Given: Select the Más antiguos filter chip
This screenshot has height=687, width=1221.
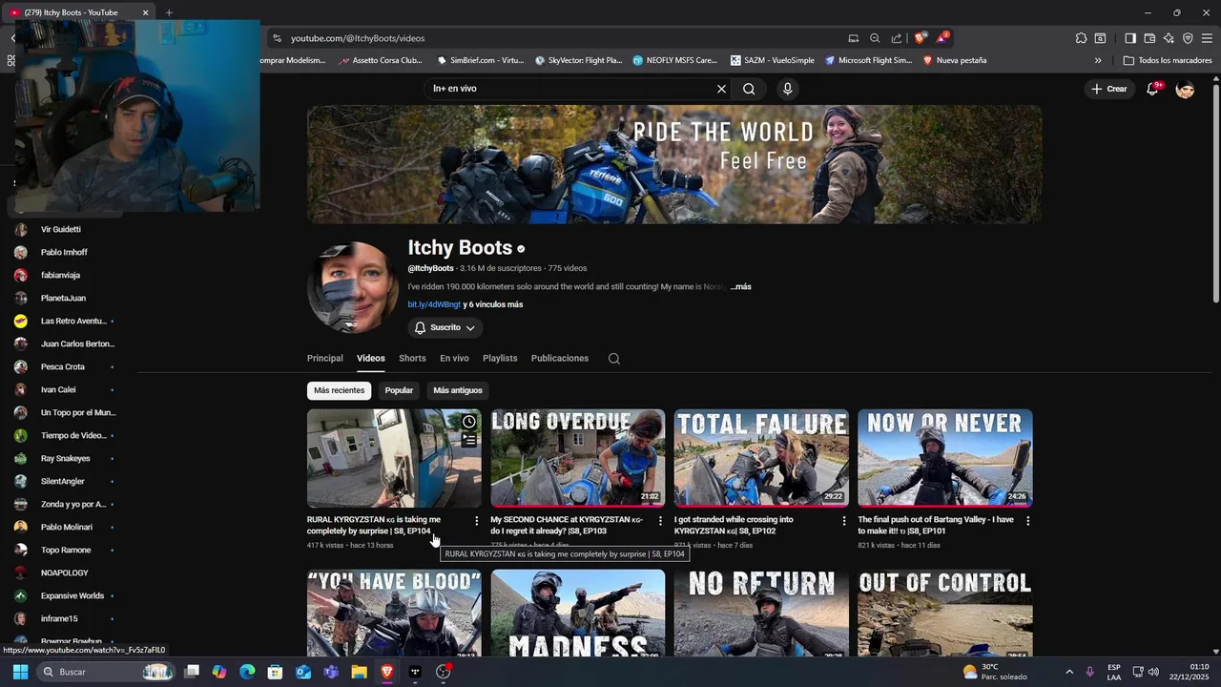Looking at the screenshot, I should [458, 390].
